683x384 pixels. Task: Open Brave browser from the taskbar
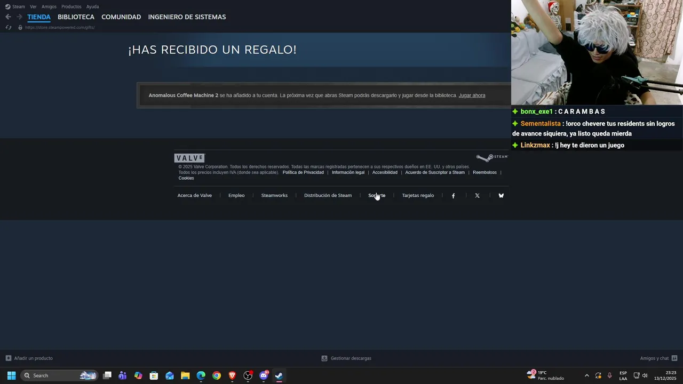[x=232, y=375]
